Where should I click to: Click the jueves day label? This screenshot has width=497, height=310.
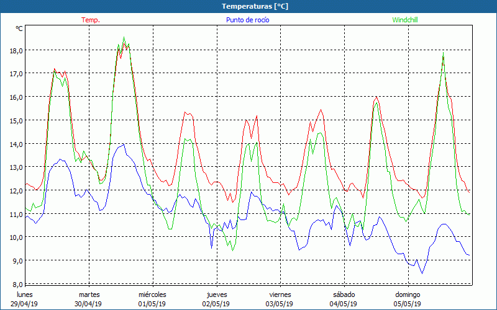tap(217, 294)
